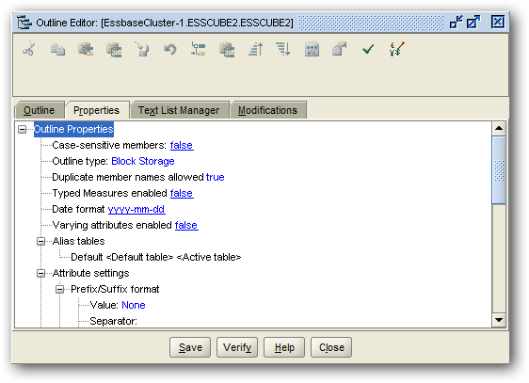
Task: Click the false link for Varying attributes enabled
Action: tap(186, 225)
